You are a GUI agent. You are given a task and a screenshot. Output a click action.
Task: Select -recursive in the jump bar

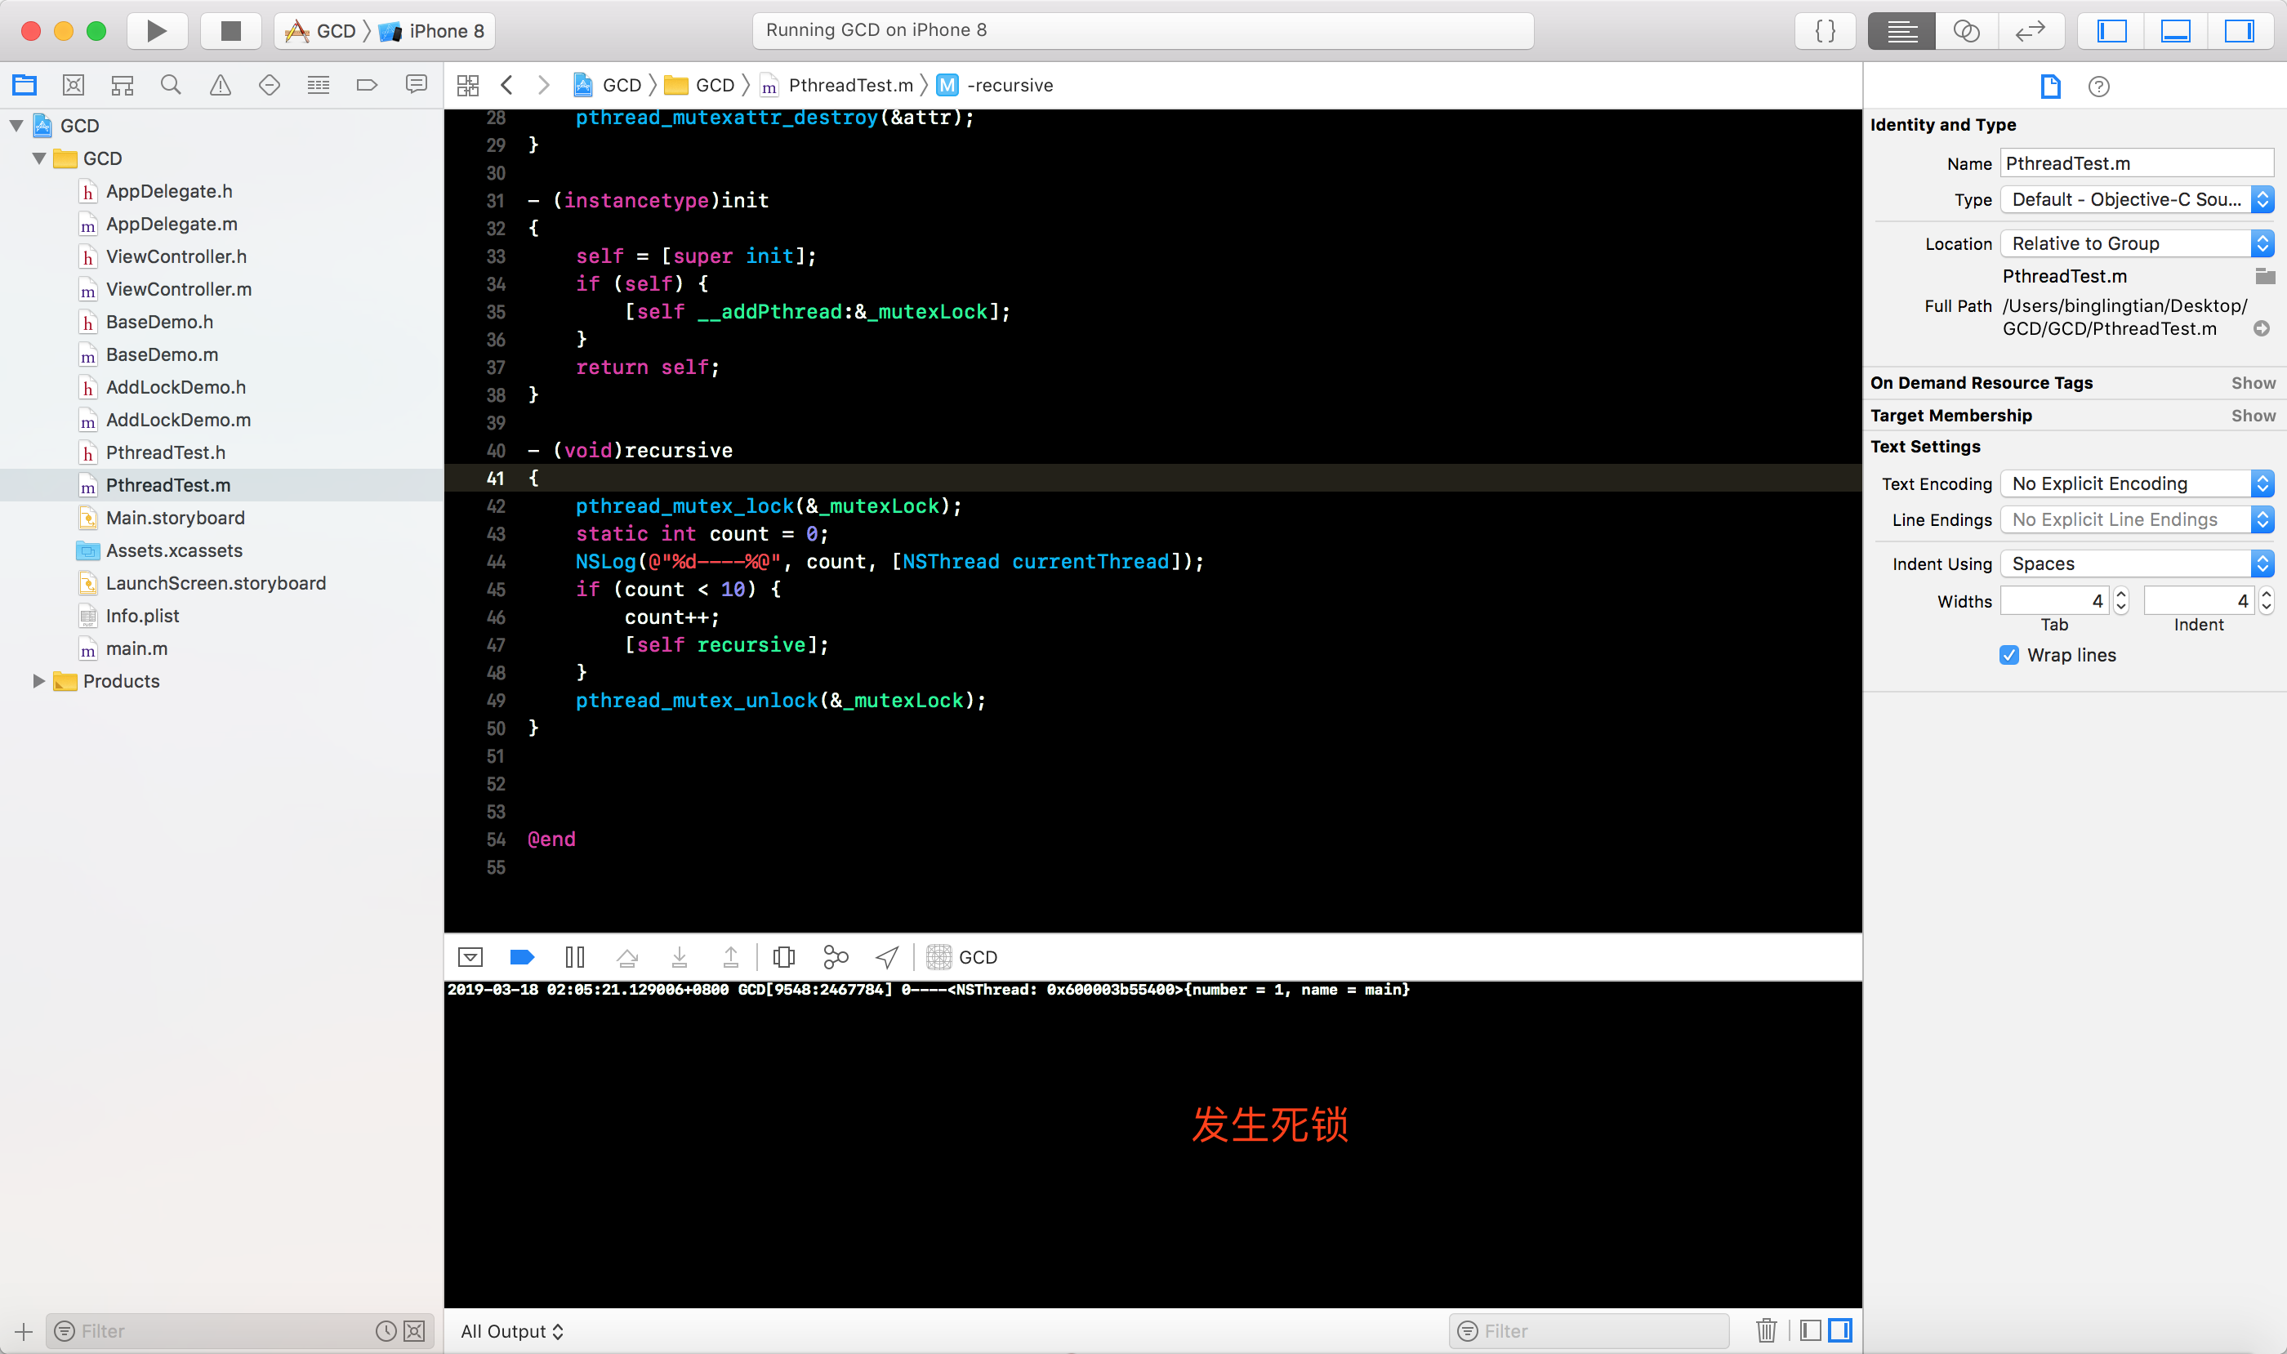click(x=995, y=85)
